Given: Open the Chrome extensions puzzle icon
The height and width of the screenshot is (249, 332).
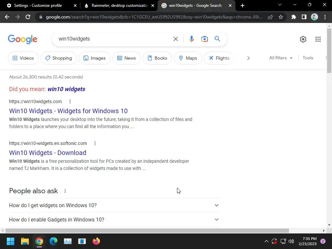Looking at the screenshot, I should point(294,17).
